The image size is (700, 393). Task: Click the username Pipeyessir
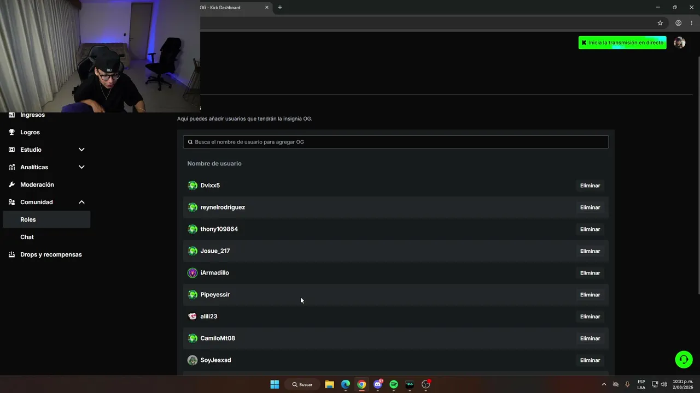pos(215,295)
